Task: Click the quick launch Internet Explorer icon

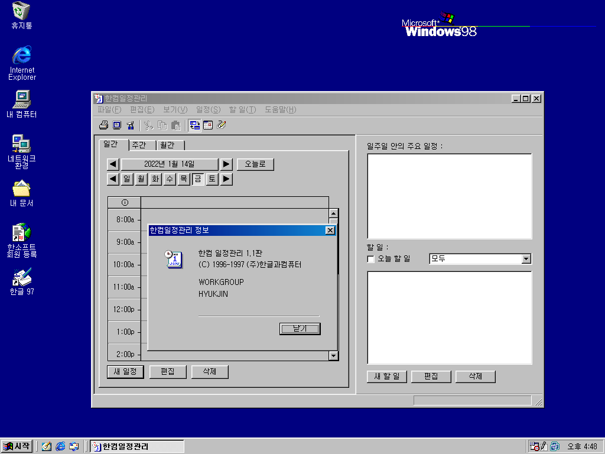Action: tap(61, 446)
